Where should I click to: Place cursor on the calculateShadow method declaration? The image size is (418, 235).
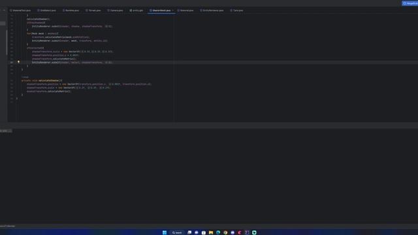pyautogui.click(x=42, y=80)
